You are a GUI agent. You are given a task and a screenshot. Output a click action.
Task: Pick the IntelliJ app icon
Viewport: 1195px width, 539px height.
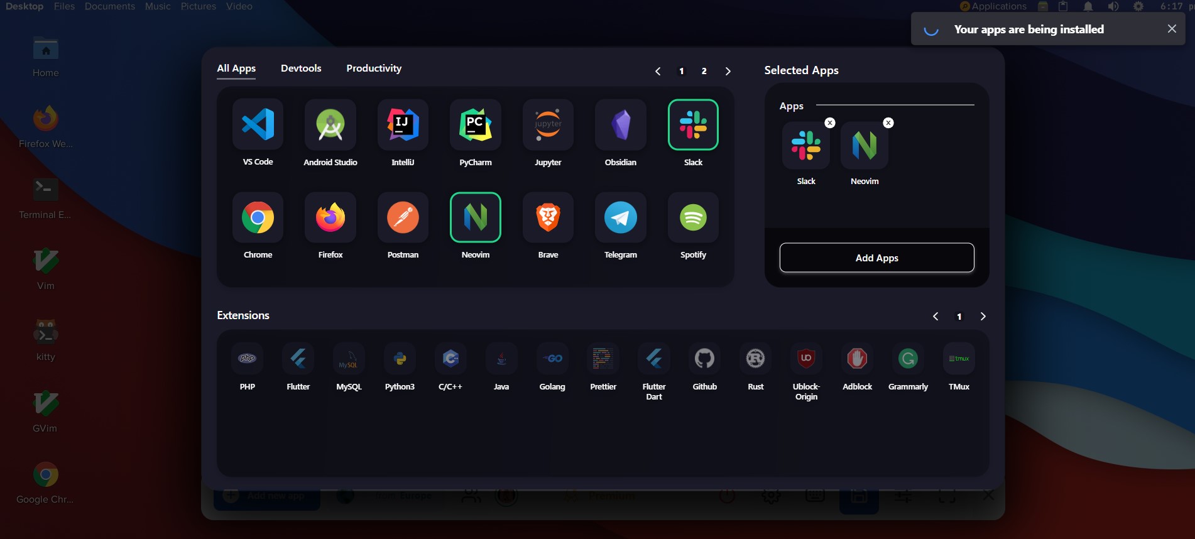pos(403,124)
